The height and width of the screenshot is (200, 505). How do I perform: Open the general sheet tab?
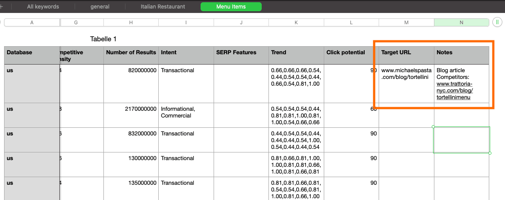pyautogui.click(x=100, y=7)
